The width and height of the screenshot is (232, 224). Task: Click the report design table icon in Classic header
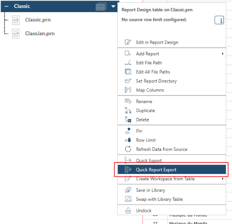(101, 6)
